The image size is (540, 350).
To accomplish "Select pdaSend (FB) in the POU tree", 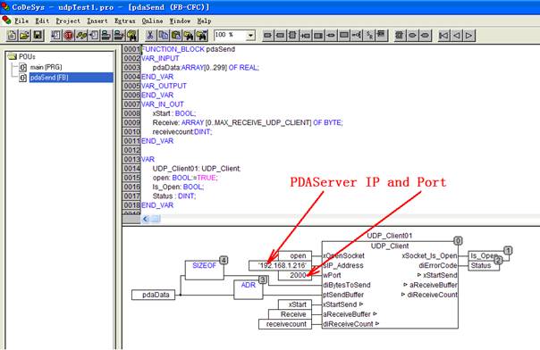I will pyautogui.click(x=49, y=78).
